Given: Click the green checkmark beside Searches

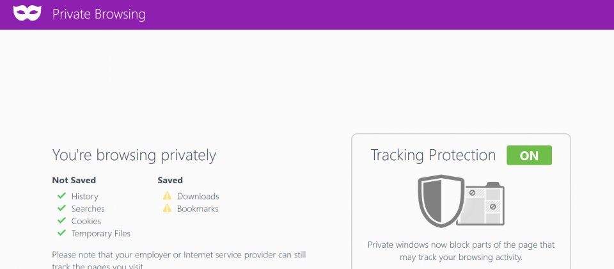Looking at the screenshot, I should 61,208.
